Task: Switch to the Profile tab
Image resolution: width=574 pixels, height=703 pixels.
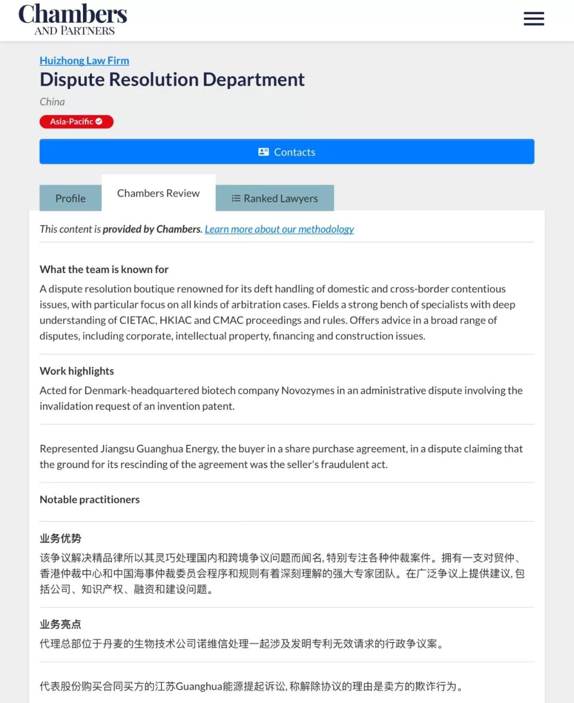Action: [x=71, y=198]
